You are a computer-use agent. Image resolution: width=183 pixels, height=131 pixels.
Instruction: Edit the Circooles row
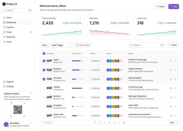point(175,79)
